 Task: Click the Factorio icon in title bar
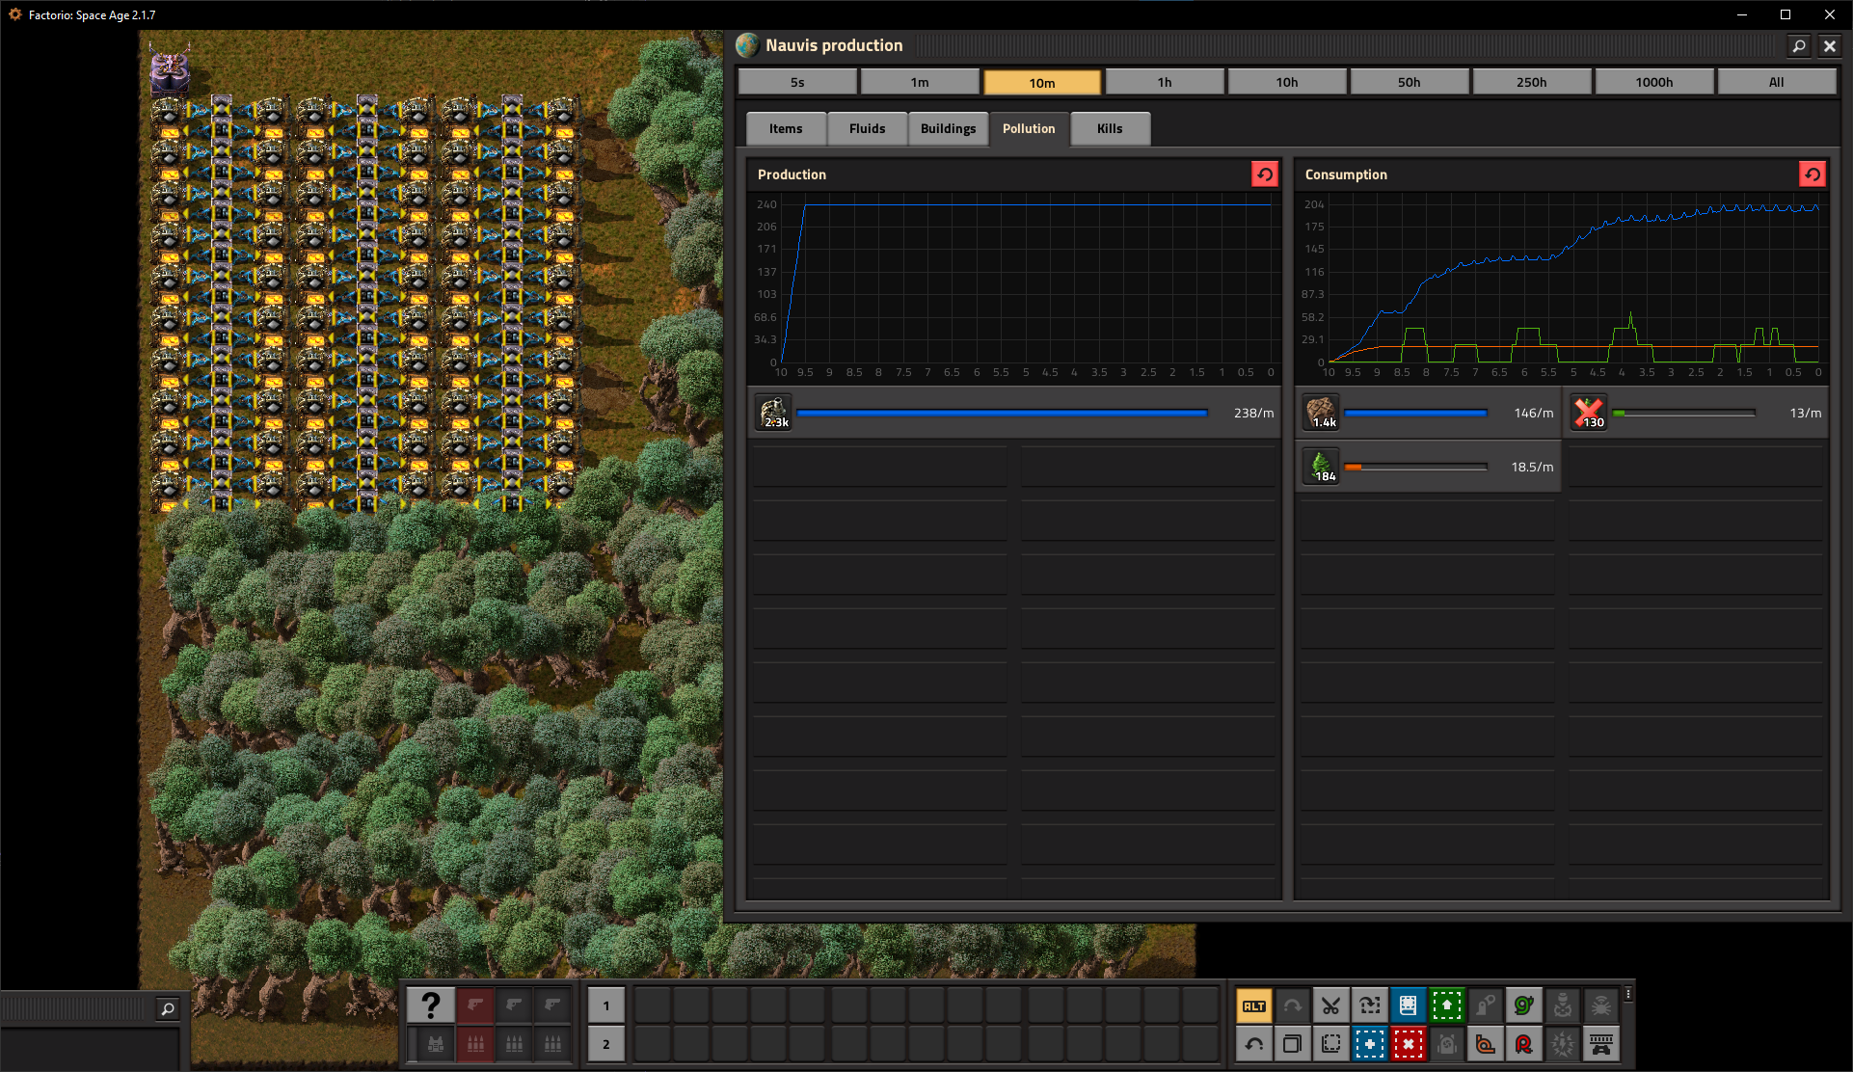(14, 14)
